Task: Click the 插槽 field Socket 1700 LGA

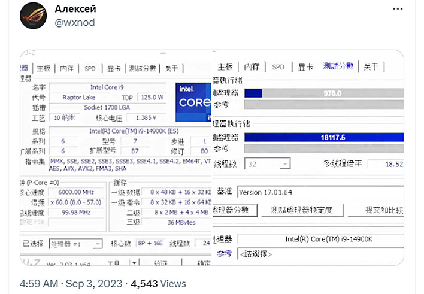Action: click(x=107, y=107)
